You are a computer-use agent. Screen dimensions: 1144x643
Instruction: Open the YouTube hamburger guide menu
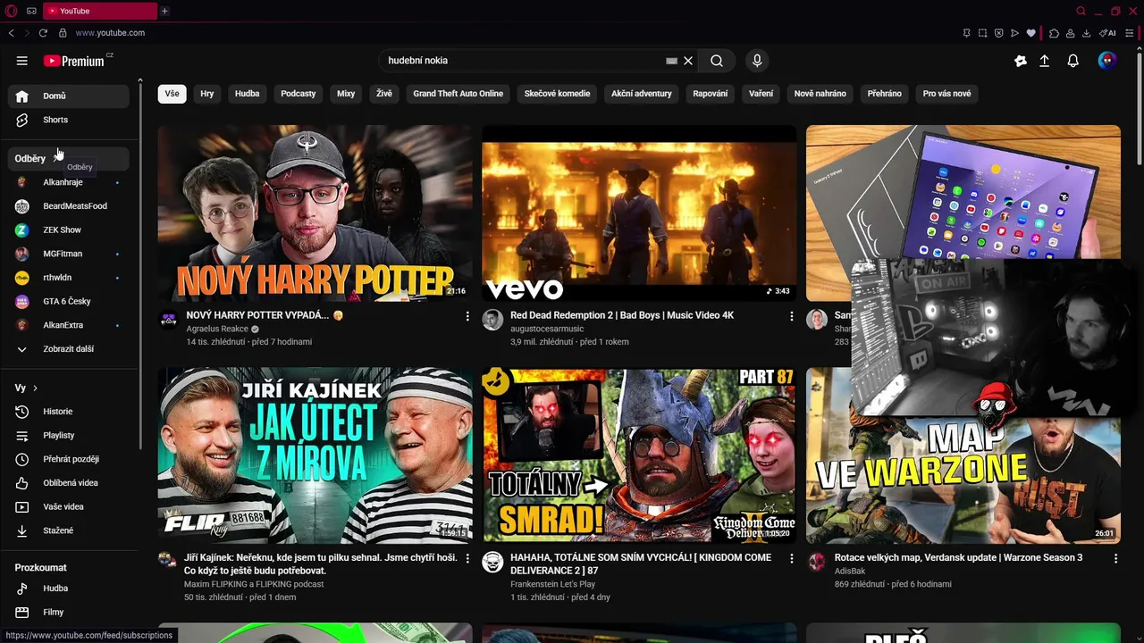[x=21, y=61]
